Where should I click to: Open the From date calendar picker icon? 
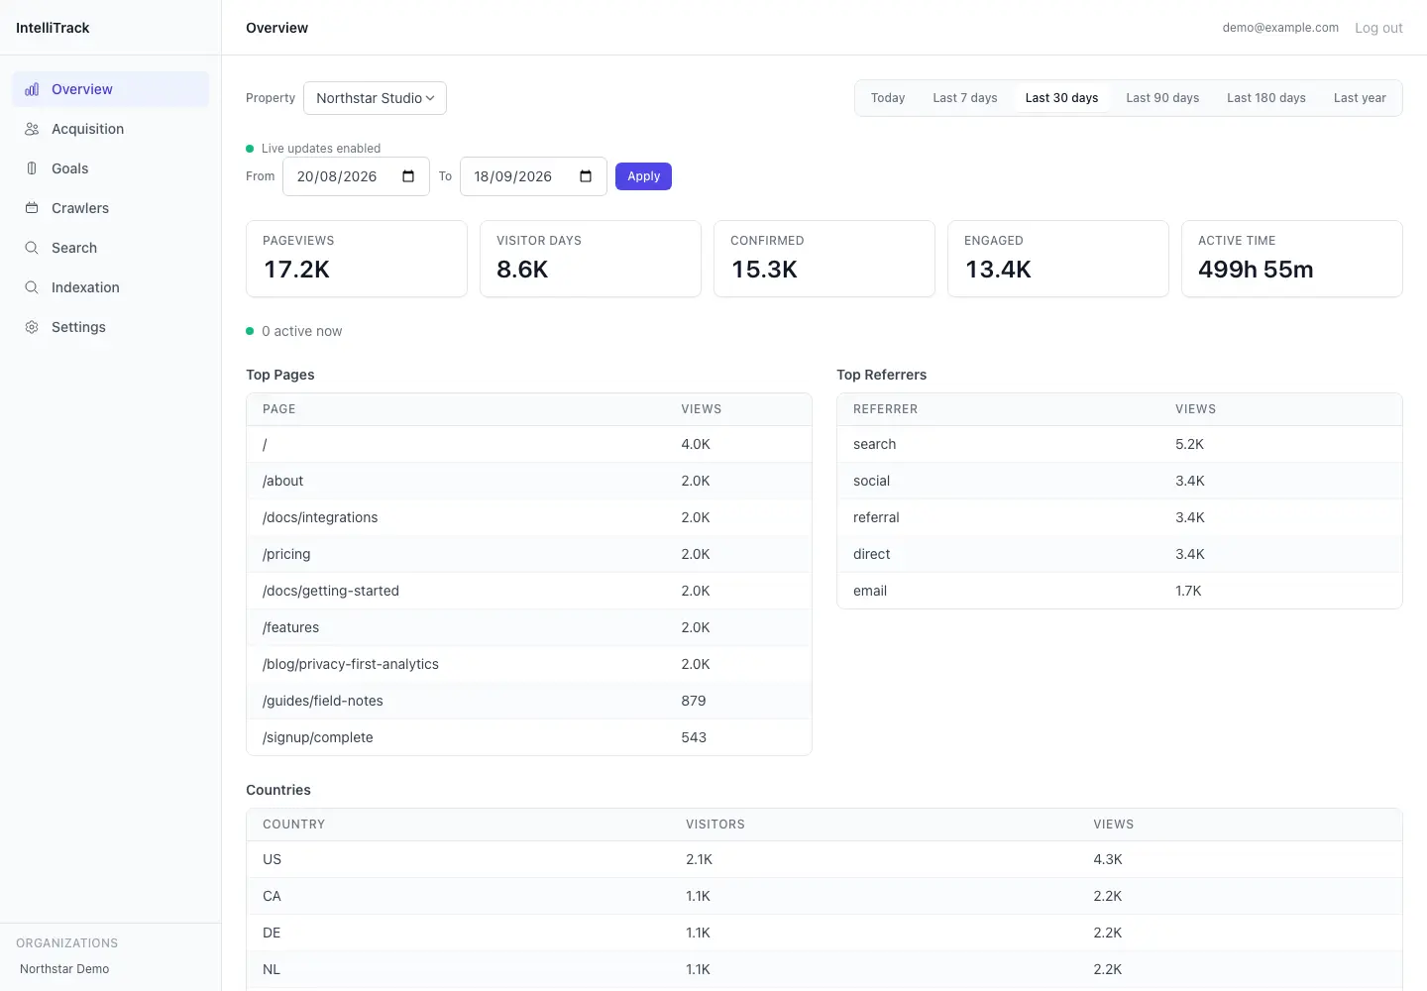(x=408, y=176)
